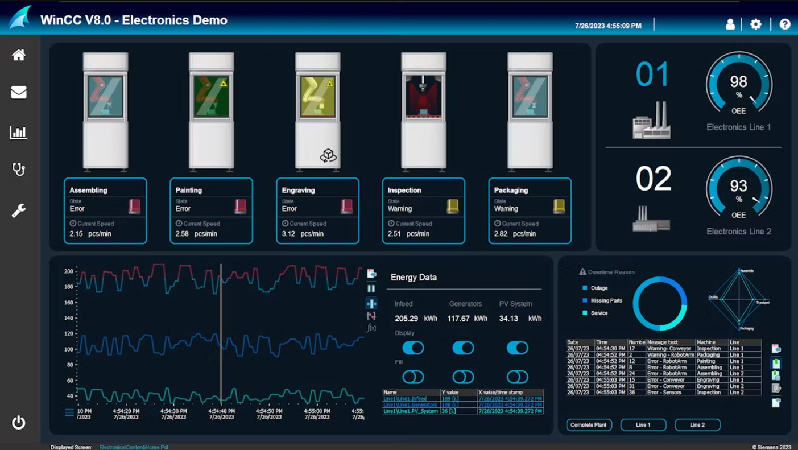Click the Inspection yellow warning beacon
This screenshot has width=798, height=450.
(453, 205)
